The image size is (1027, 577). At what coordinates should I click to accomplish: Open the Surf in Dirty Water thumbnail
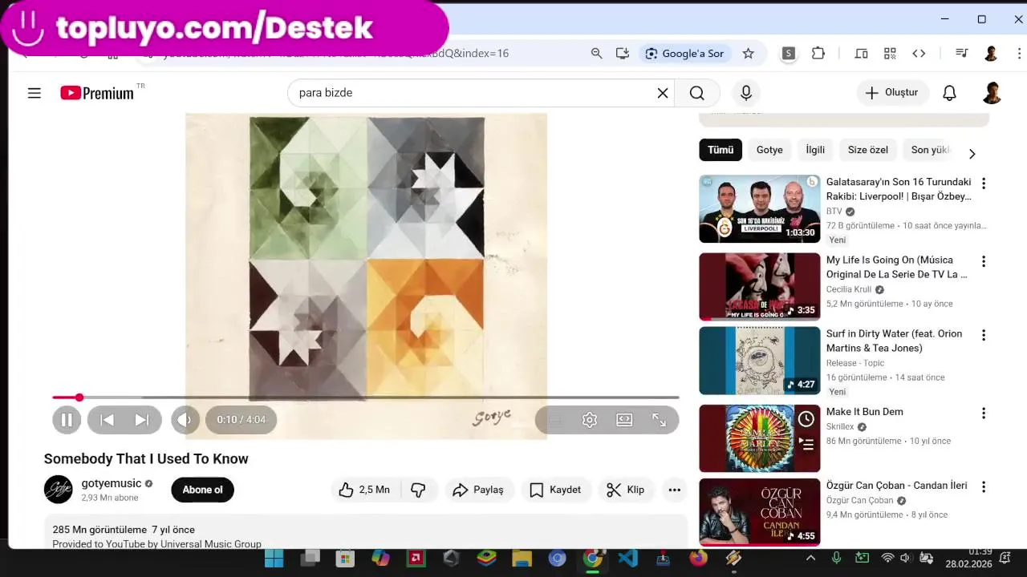pyautogui.click(x=759, y=361)
